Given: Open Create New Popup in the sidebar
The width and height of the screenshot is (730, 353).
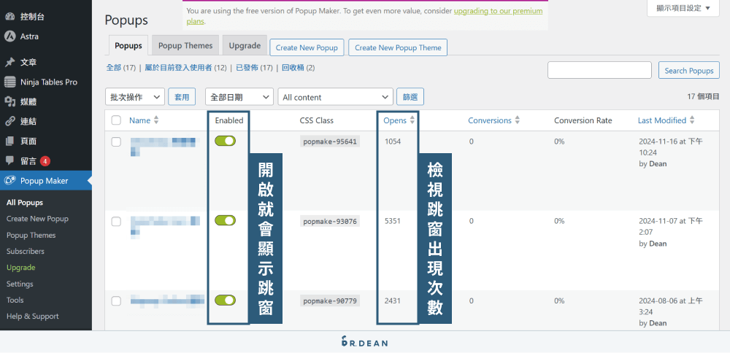Looking at the screenshot, I should 37,219.
